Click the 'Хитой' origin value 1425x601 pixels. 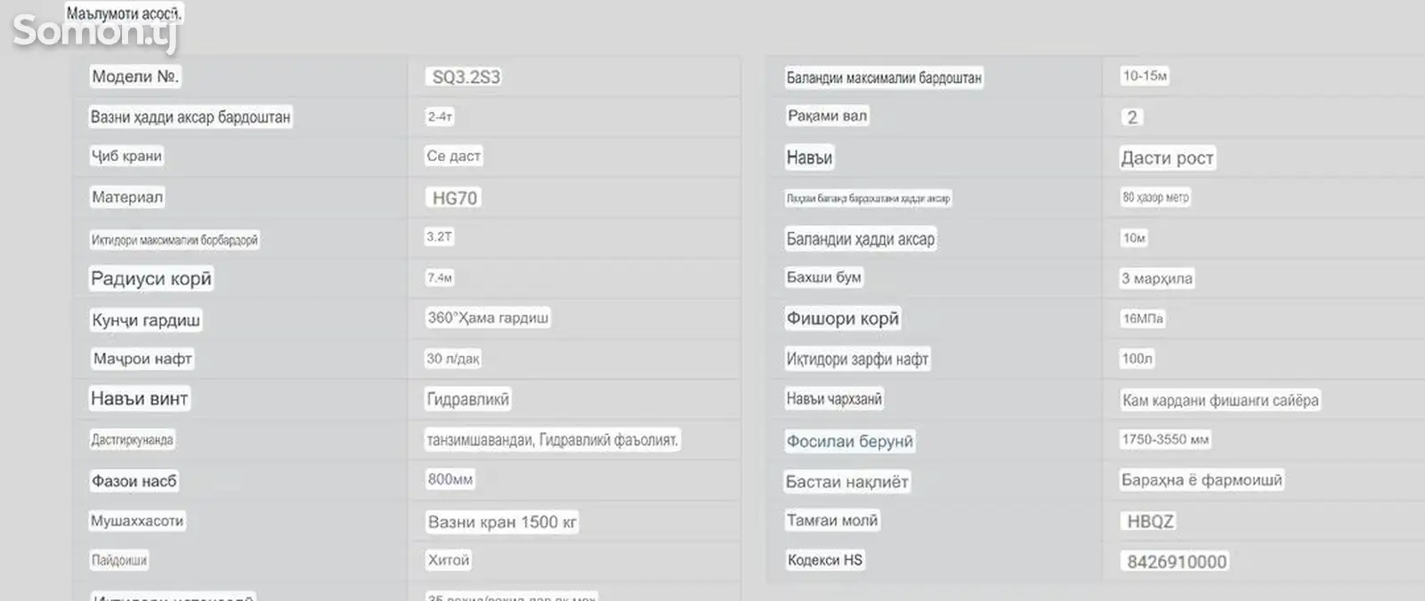tap(448, 560)
